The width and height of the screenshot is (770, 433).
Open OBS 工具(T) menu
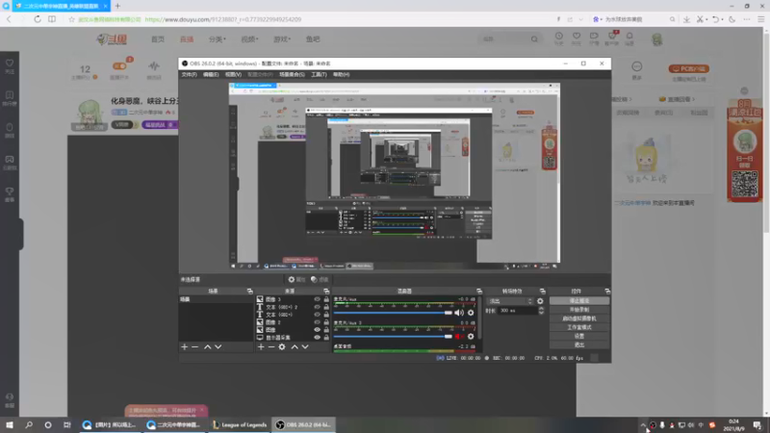point(319,75)
